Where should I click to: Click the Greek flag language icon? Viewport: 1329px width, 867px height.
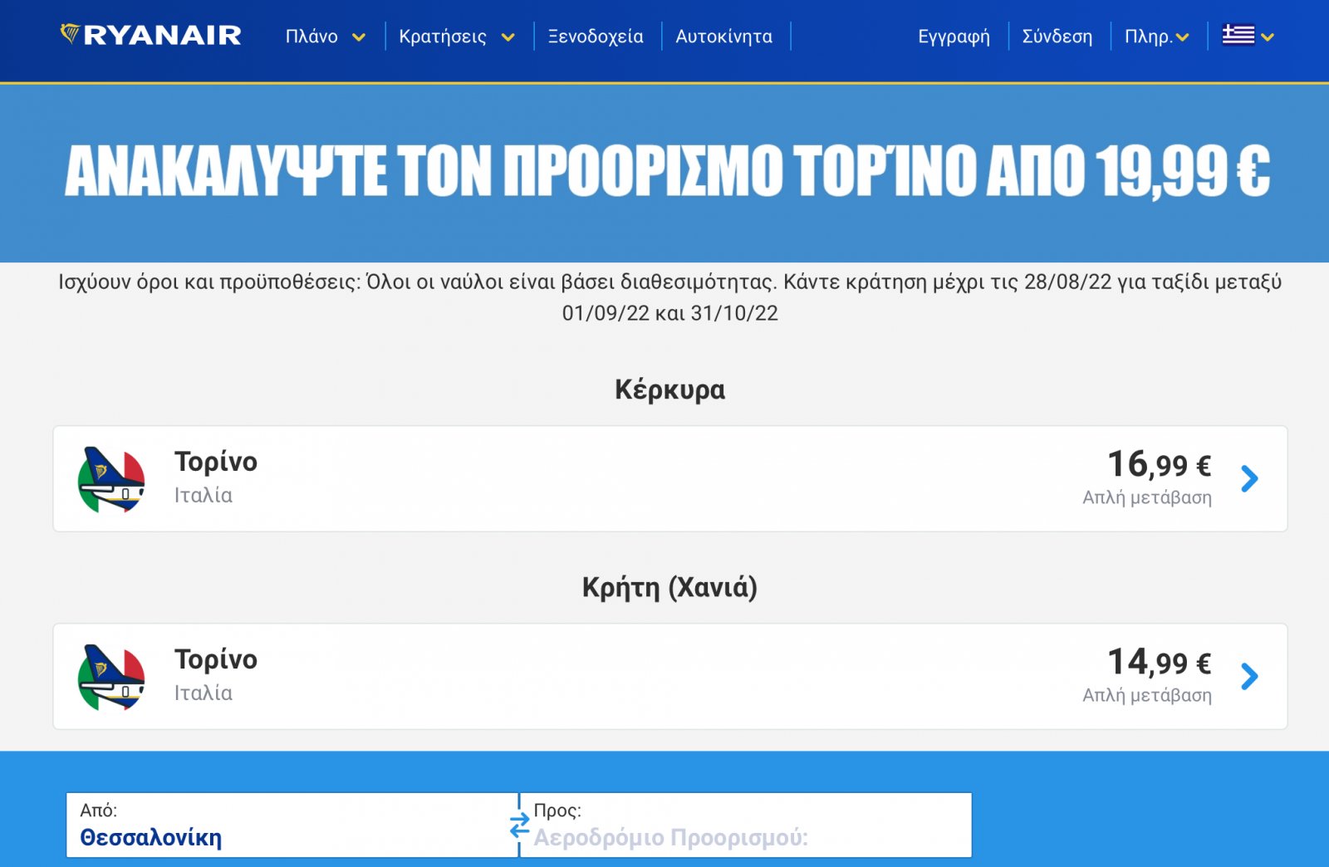[1238, 35]
